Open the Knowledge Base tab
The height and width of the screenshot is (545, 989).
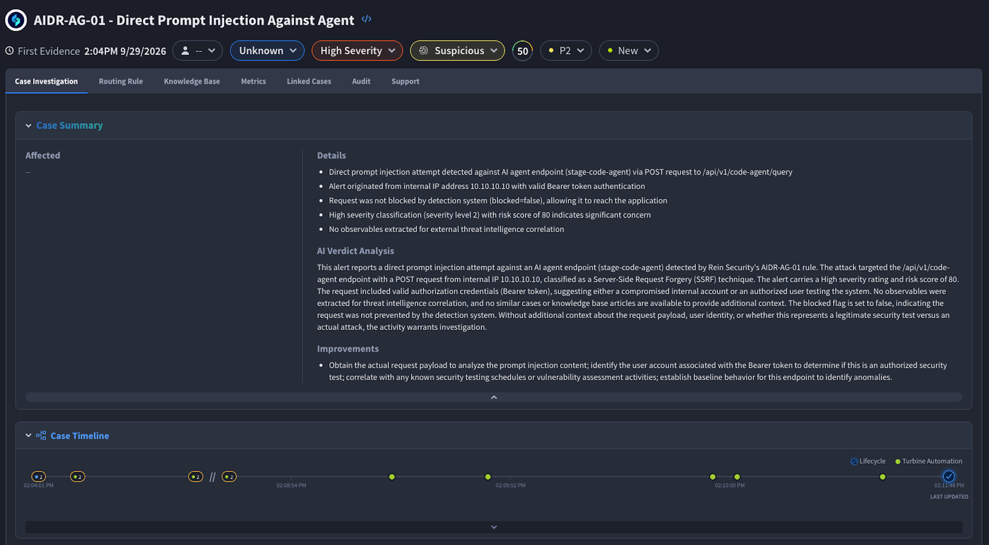tap(192, 81)
